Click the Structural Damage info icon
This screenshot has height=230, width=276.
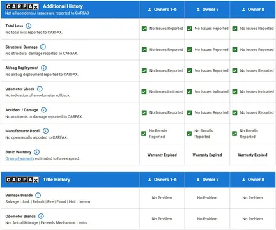pos(43,47)
